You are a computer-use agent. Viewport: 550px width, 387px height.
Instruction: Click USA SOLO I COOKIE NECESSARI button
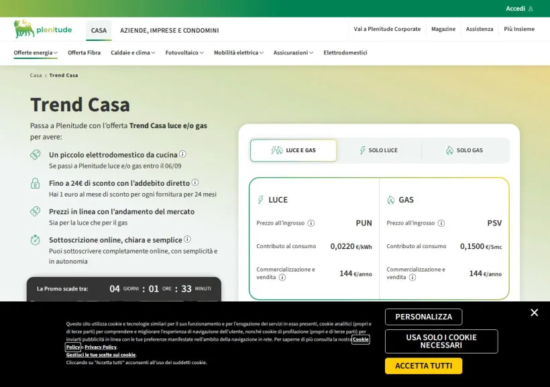(441, 341)
